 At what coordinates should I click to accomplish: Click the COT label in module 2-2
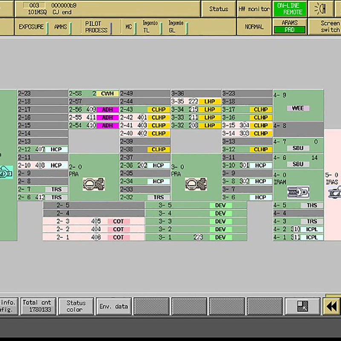point(118,229)
